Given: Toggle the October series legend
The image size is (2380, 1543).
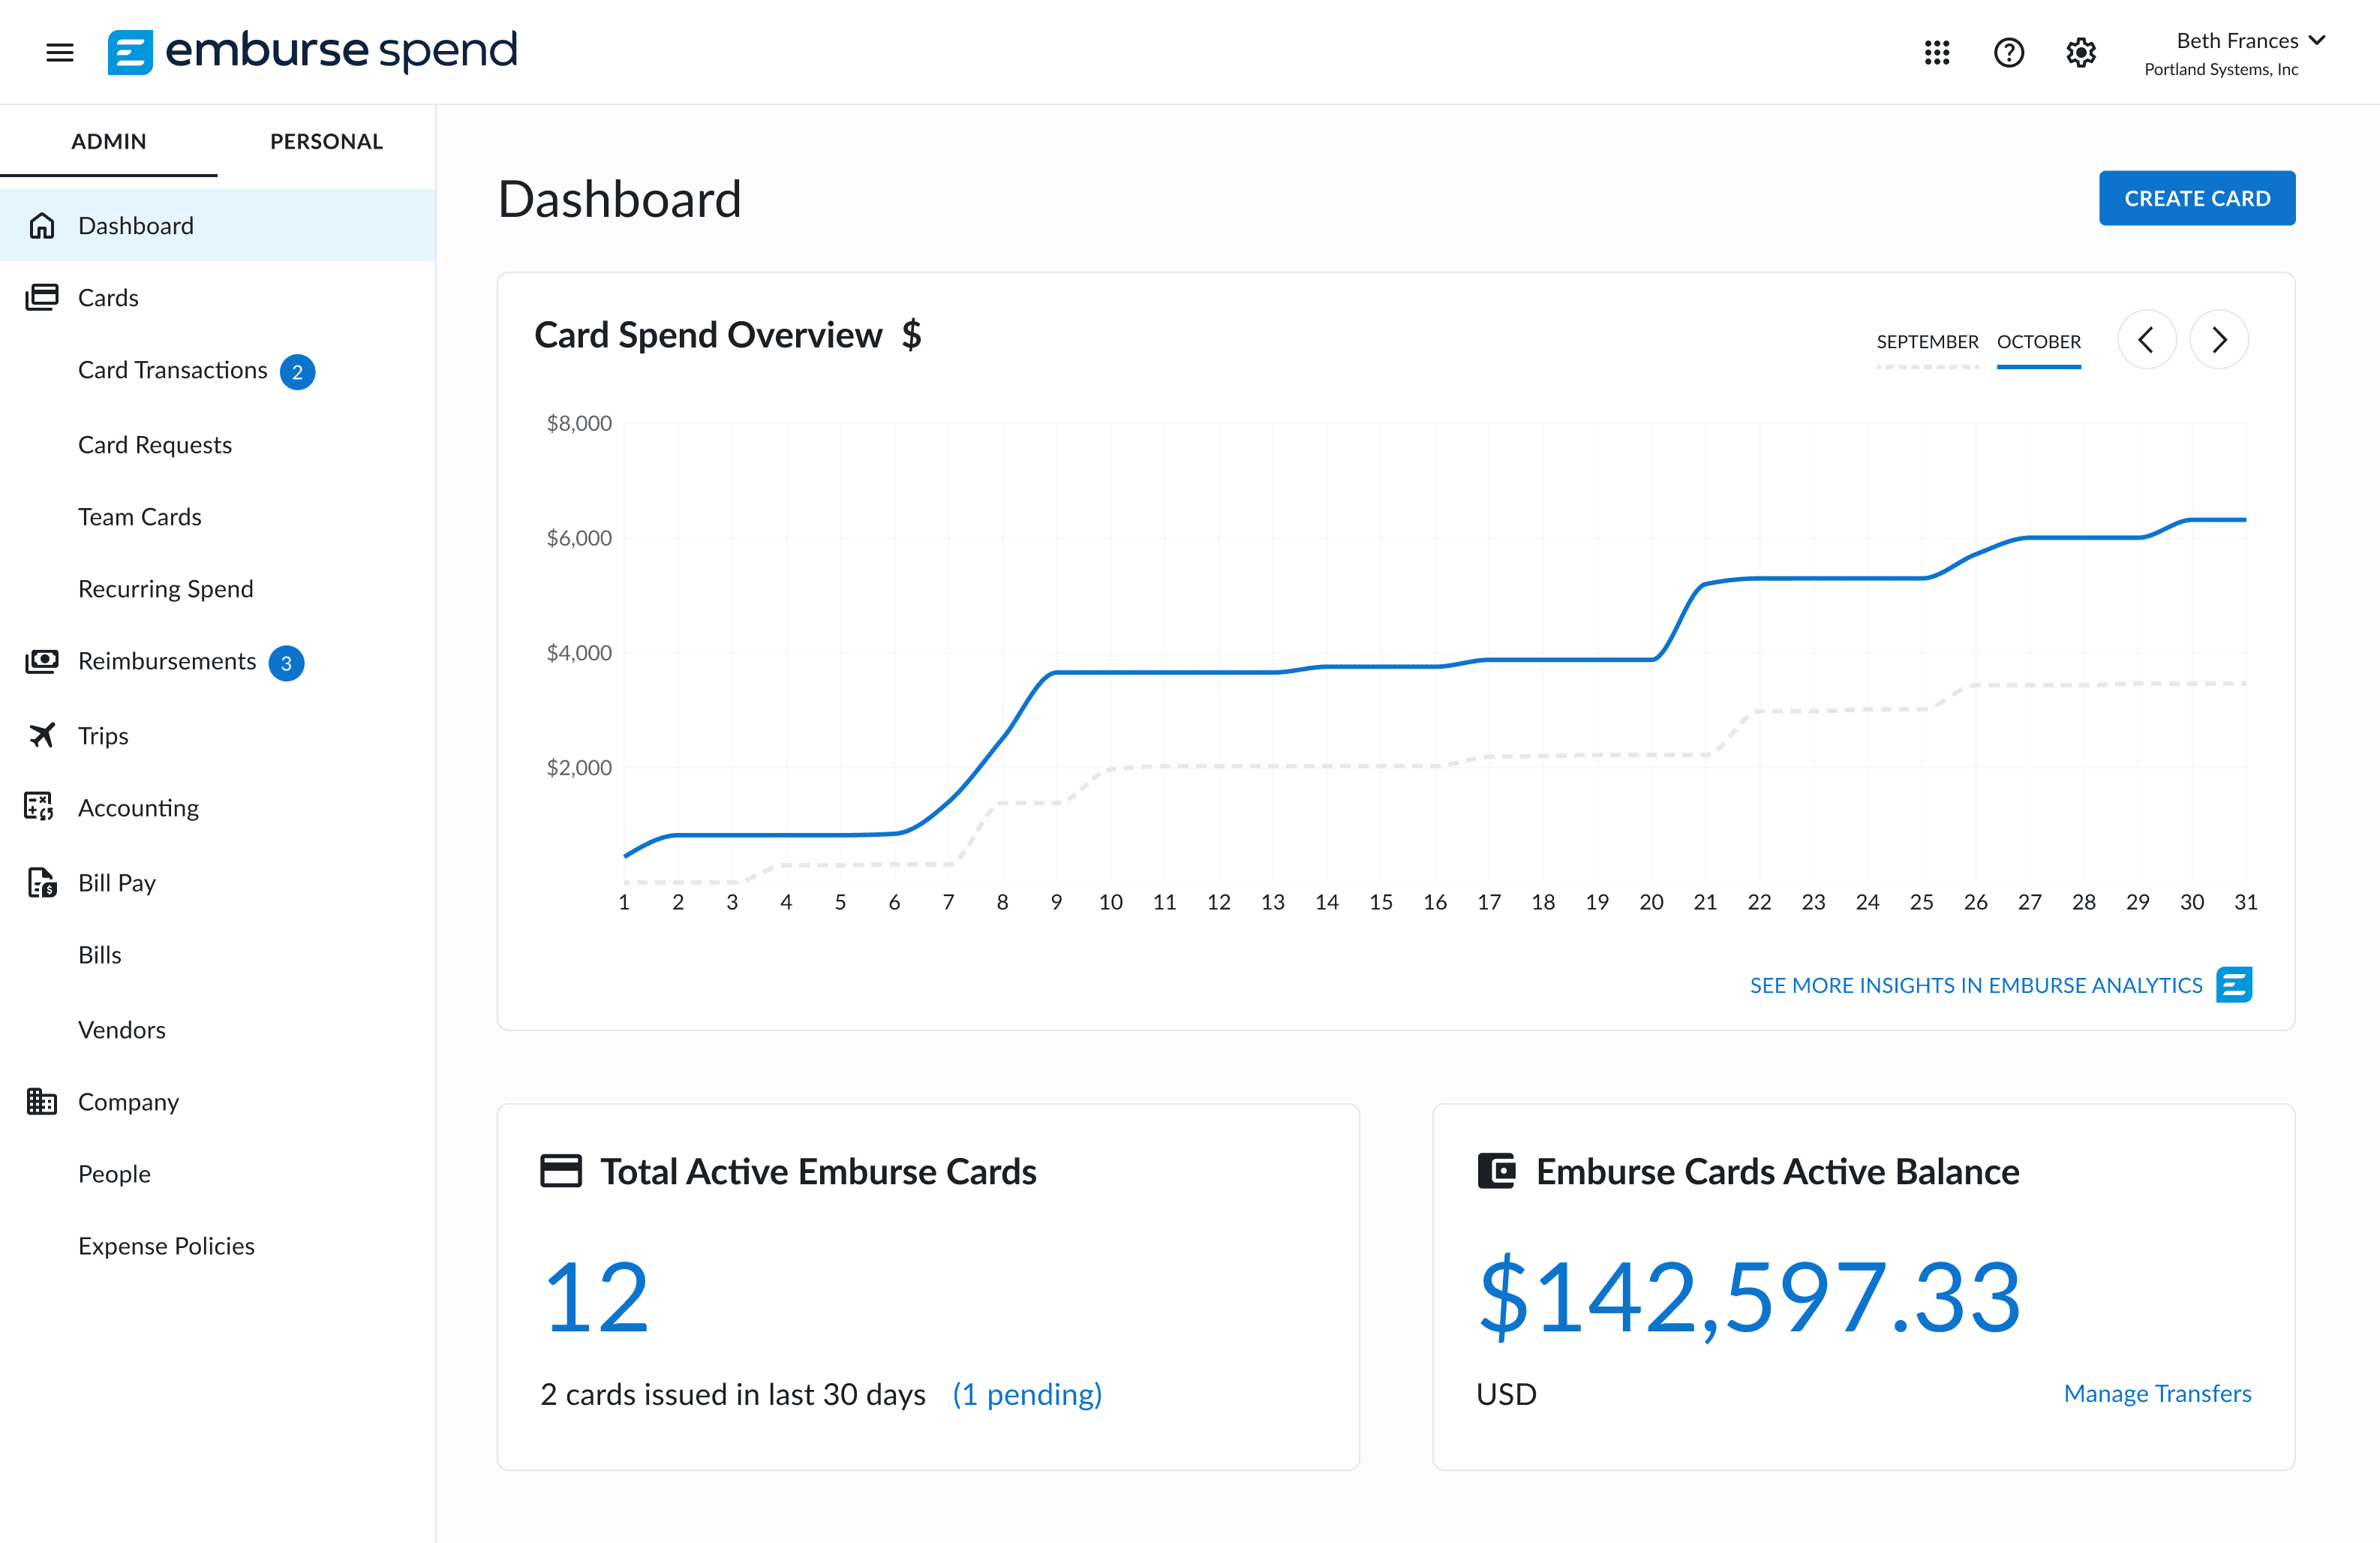Looking at the screenshot, I should (2038, 342).
